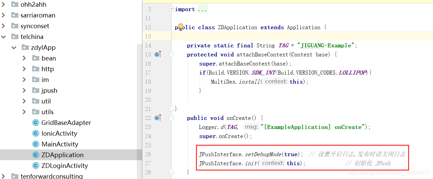Expand the tenforwardconsulting package folder
Image resolution: width=433 pixels, height=179 pixels.
[3, 176]
